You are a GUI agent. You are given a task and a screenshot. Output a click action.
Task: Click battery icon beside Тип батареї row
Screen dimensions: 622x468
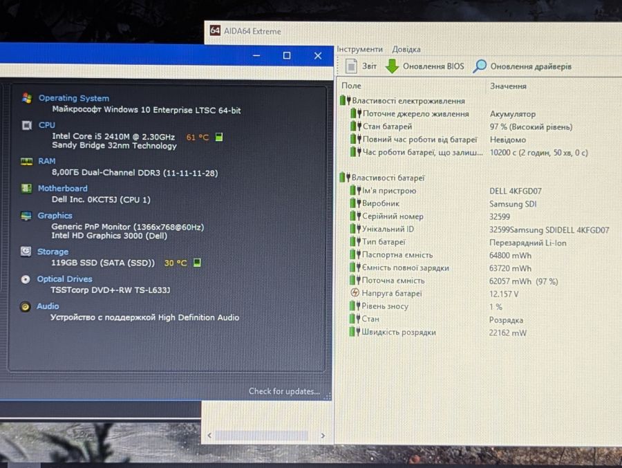tap(355, 241)
